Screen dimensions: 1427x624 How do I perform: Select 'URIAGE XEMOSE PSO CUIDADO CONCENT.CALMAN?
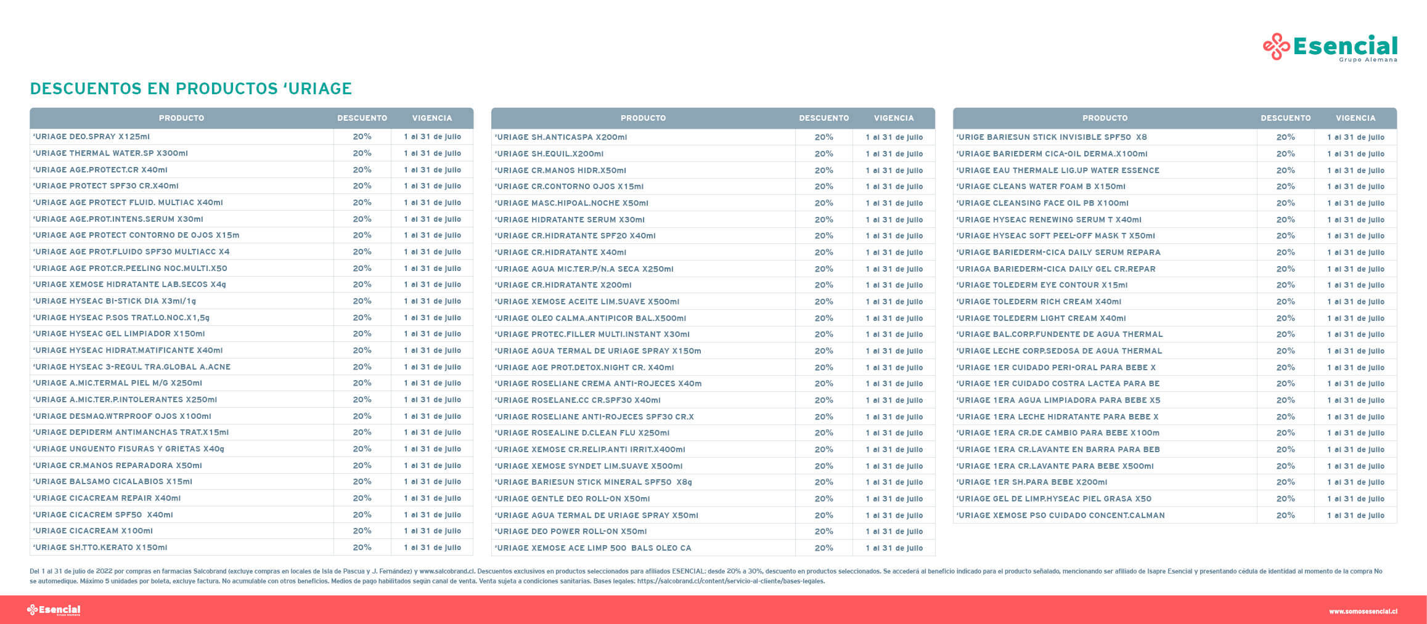(1175, 516)
